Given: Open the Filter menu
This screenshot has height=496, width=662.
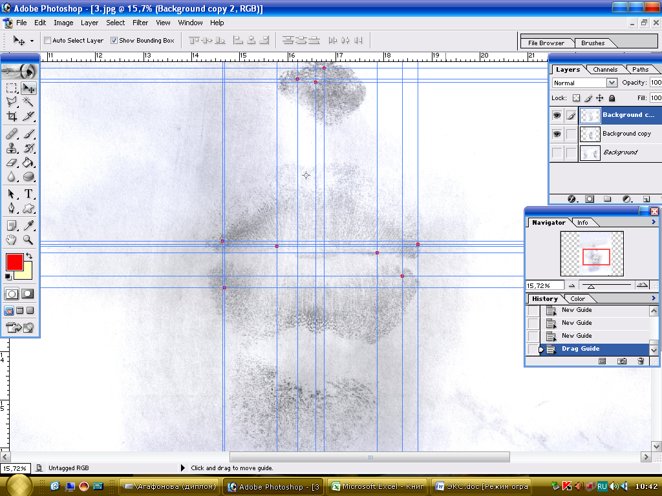Looking at the screenshot, I should 140,23.
